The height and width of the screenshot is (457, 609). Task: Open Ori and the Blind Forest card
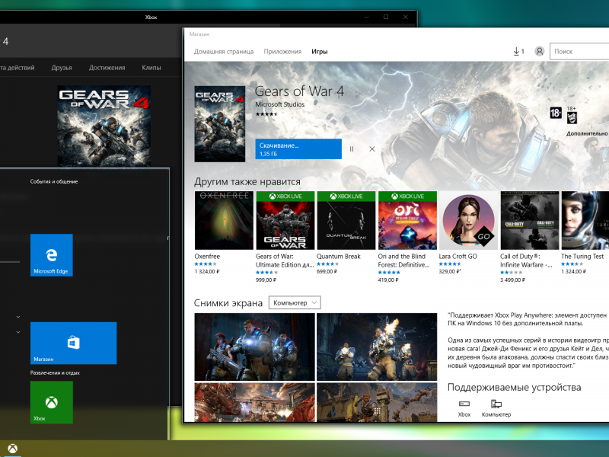[407, 237]
